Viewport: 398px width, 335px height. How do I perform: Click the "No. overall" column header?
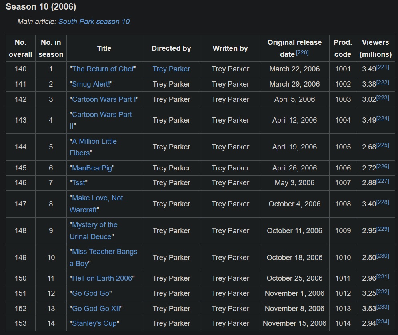20,48
